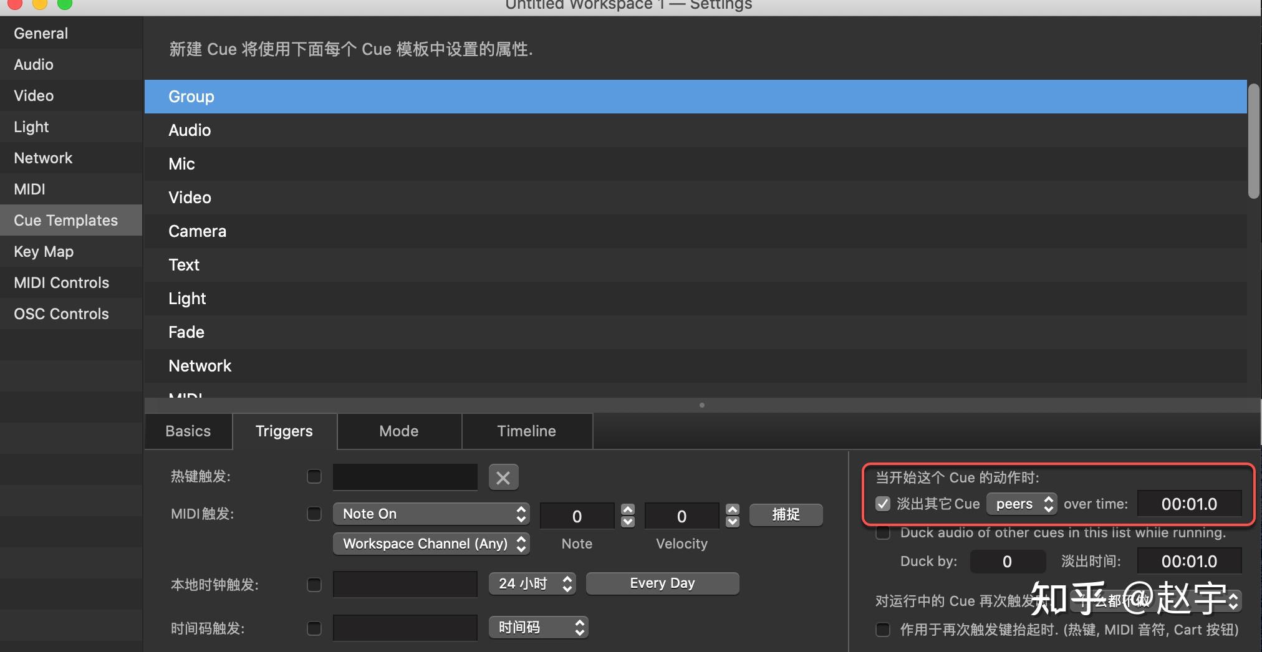Open the Note On MIDI message dropdown
The height and width of the screenshot is (652, 1262).
pyautogui.click(x=431, y=514)
